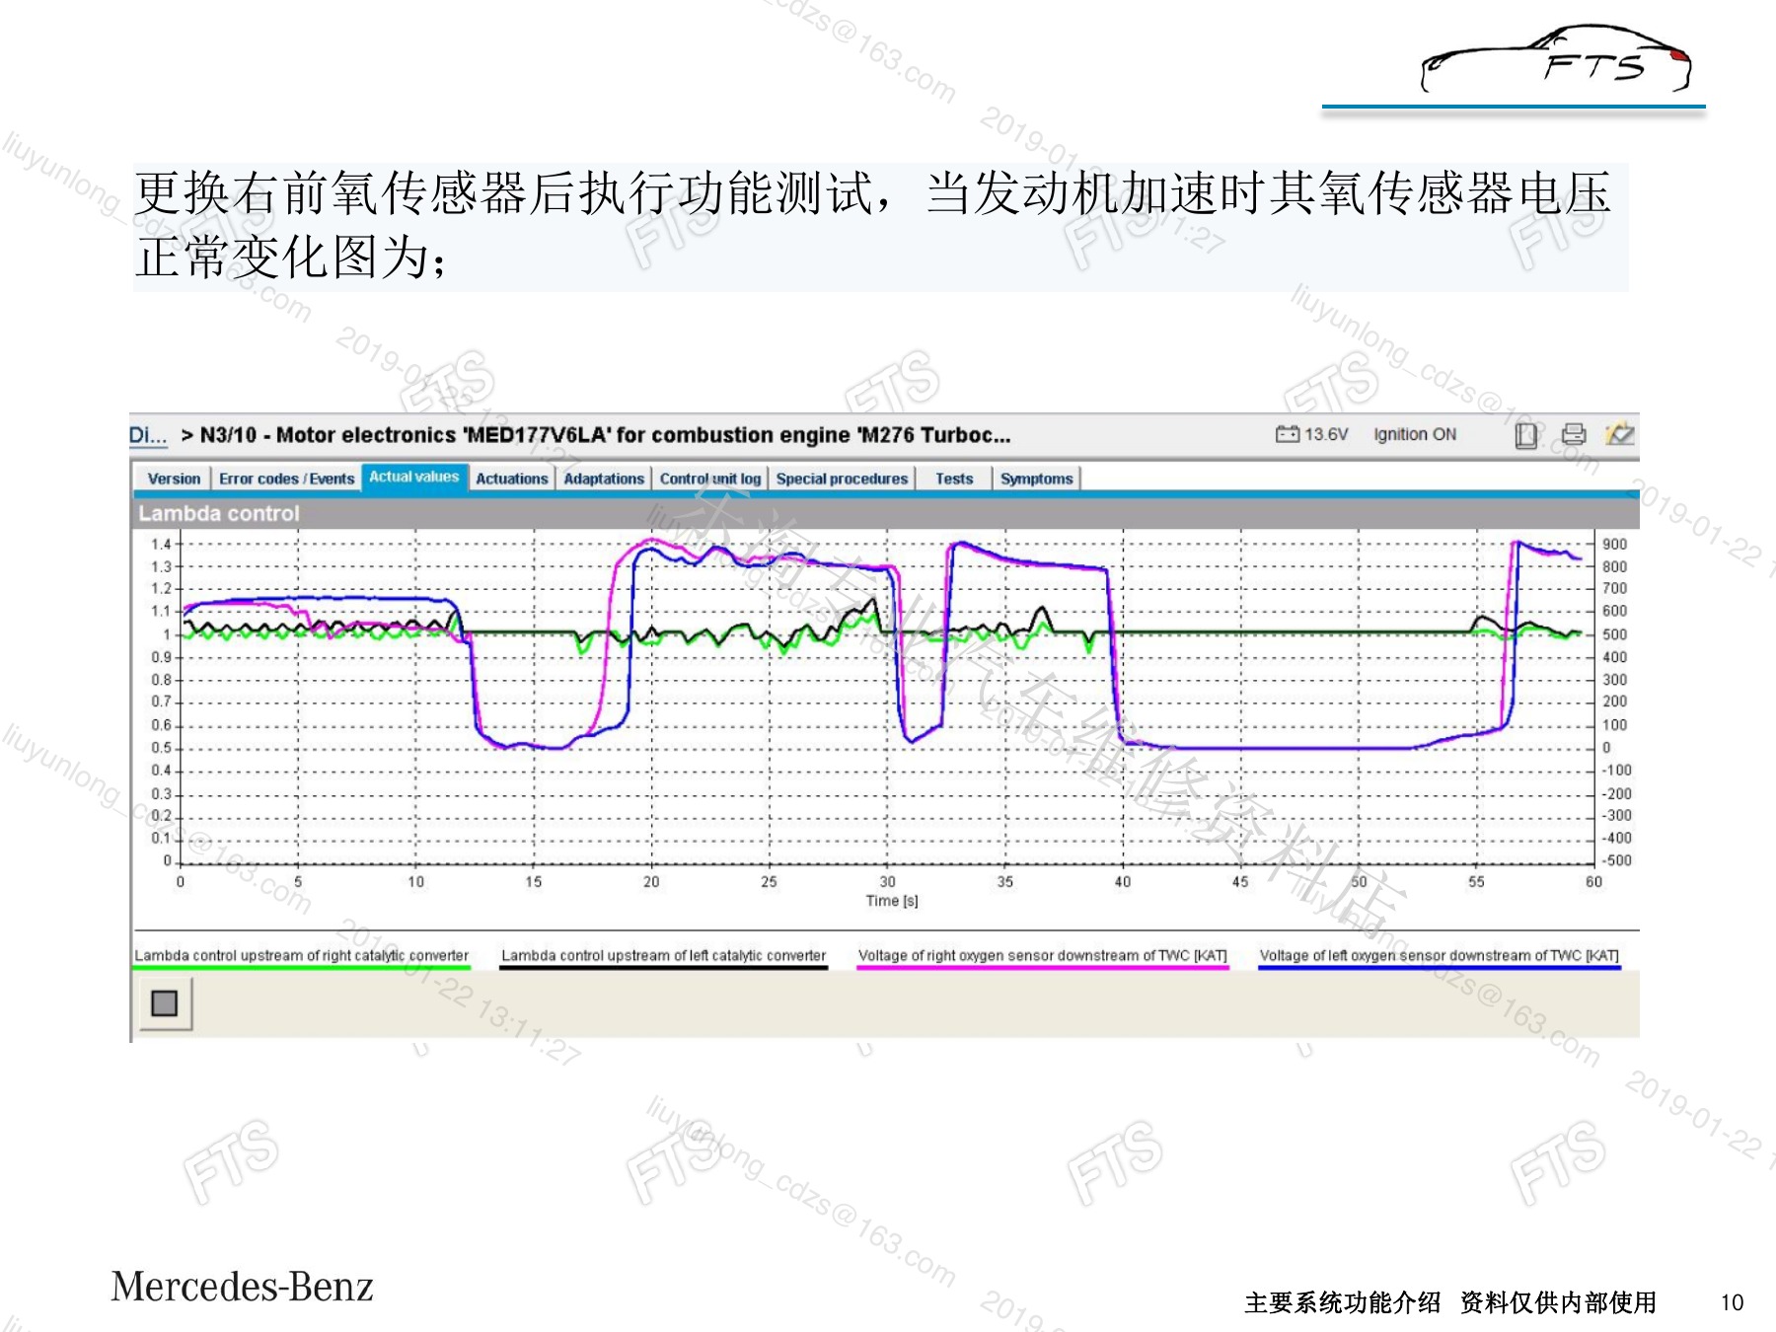Screen dimensions: 1776x1332
Task: Switch to Error codes / Events tab
Action: [x=286, y=479]
